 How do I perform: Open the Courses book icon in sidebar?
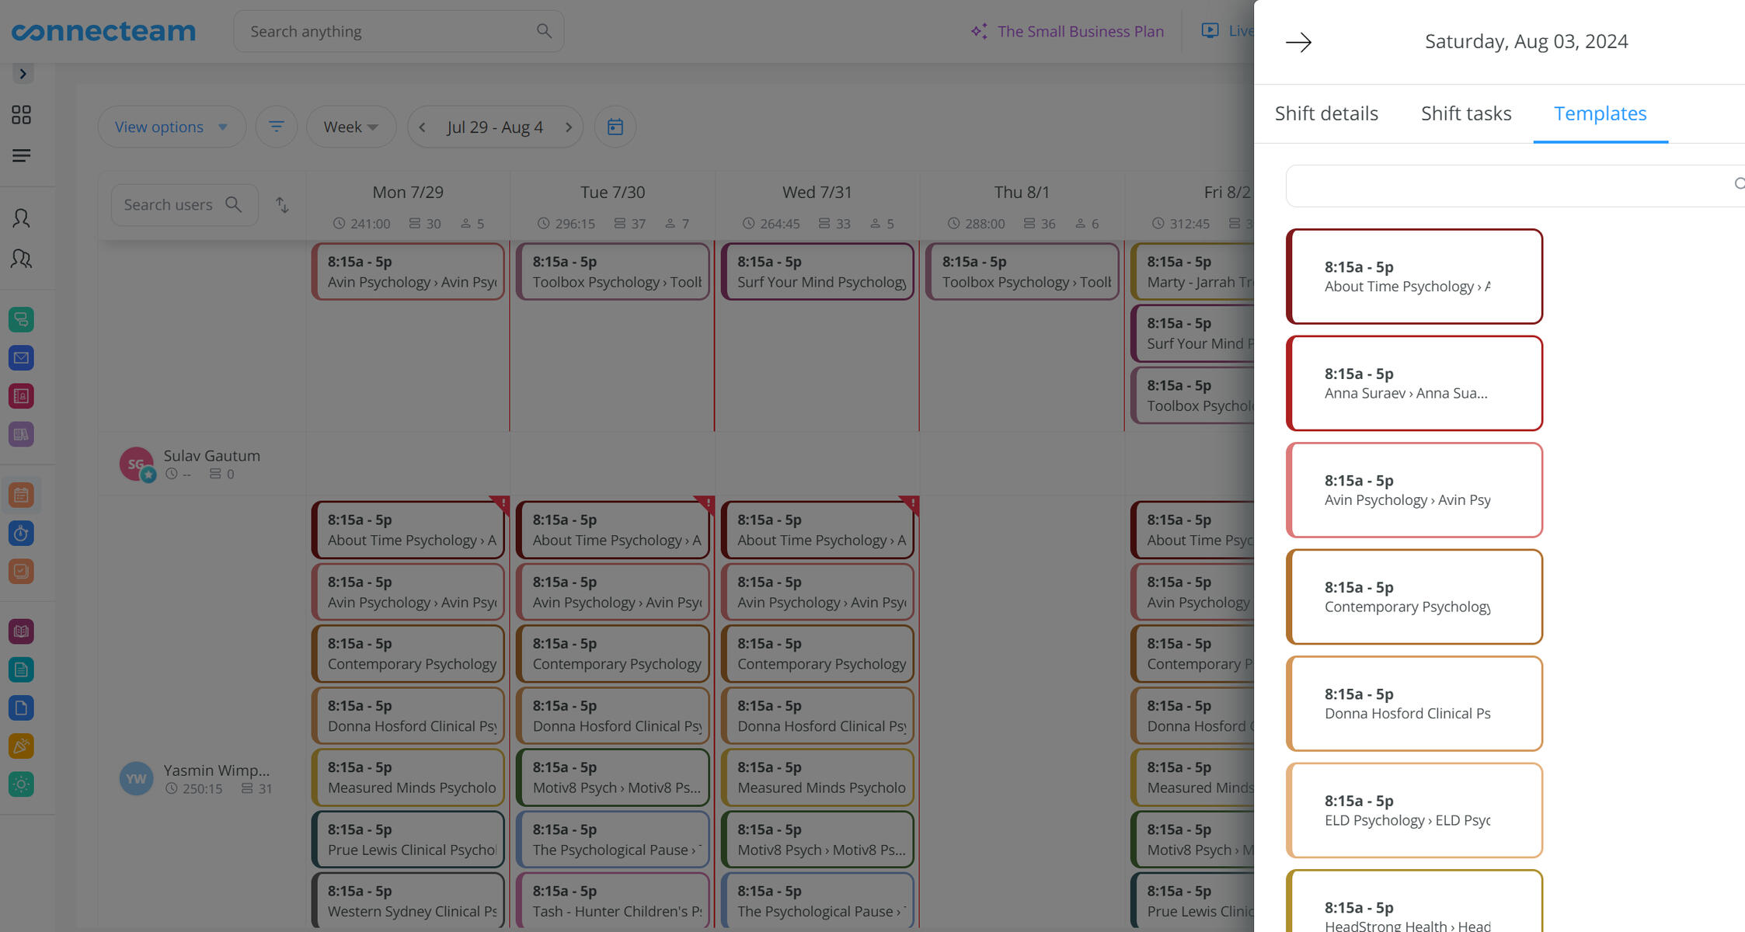(x=20, y=631)
